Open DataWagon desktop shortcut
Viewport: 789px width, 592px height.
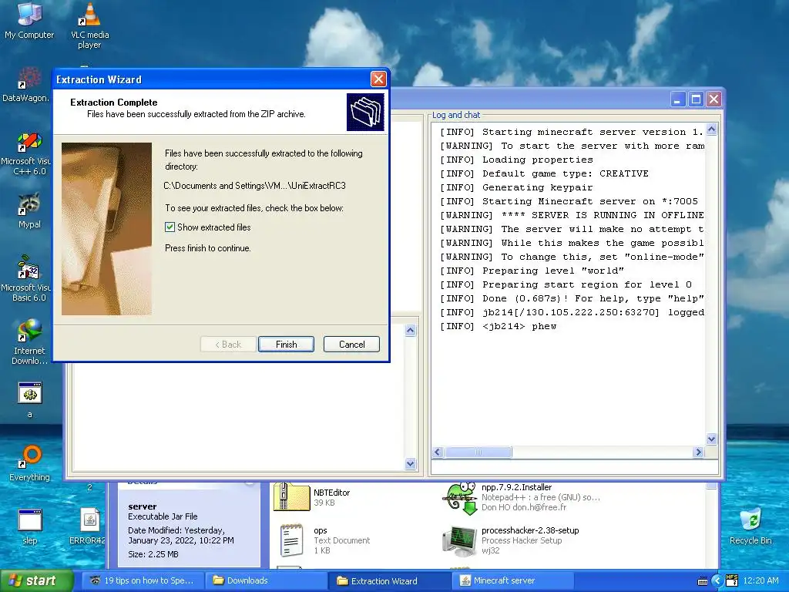[x=26, y=85]
